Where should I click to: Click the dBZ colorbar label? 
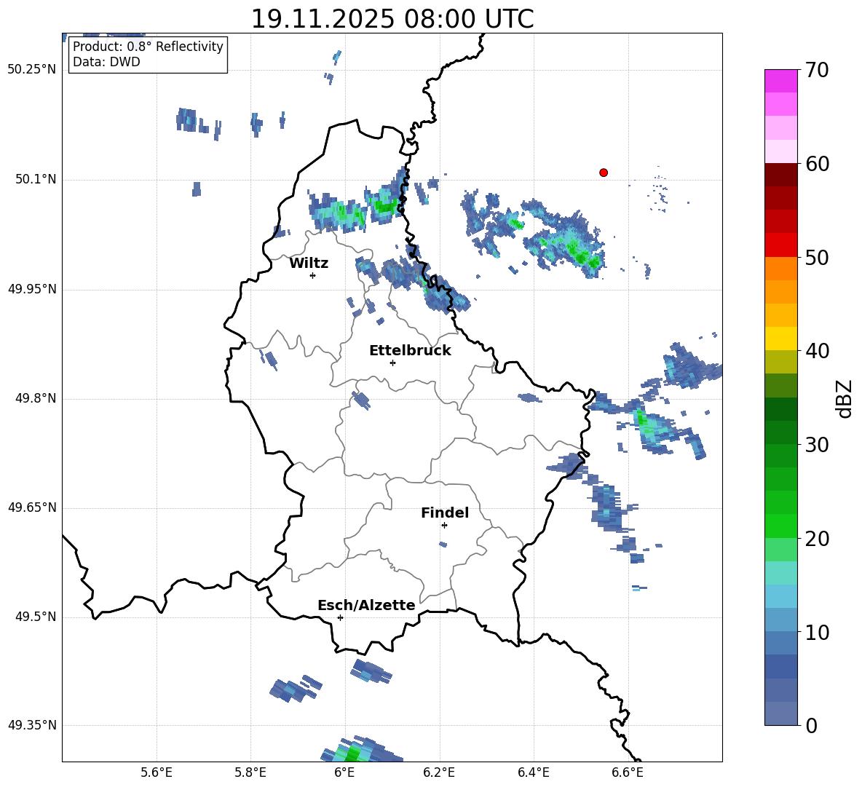click(x=844, y=398)
